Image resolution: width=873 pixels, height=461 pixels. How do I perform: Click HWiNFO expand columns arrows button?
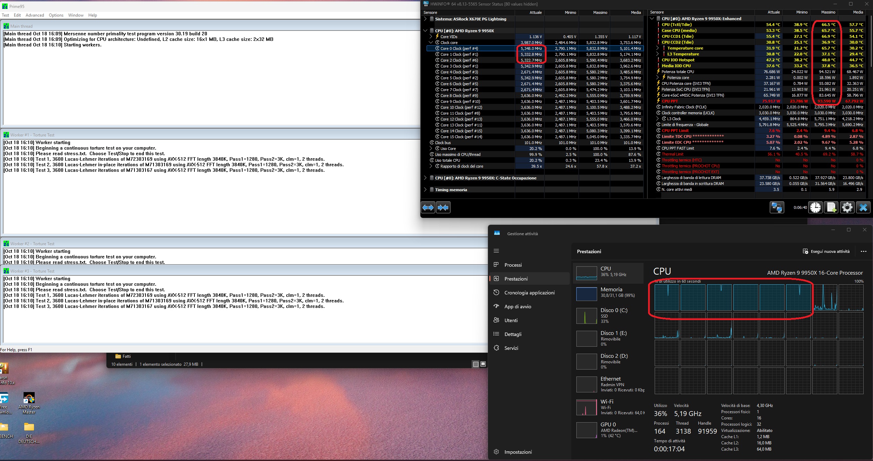tap(428, 207)
